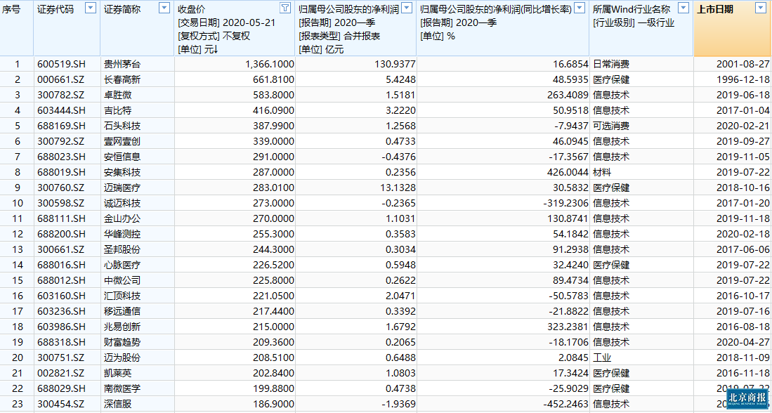This screenshot has width=772, height=413.
Task: Click the 证券代码 header label
Action: point(55,9)
